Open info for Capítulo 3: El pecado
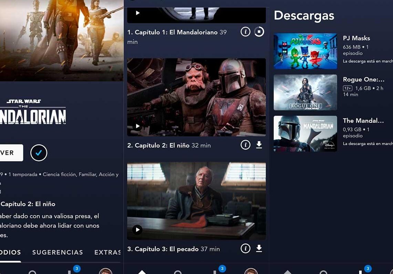 pyautogui.click(x=245, y=248)
